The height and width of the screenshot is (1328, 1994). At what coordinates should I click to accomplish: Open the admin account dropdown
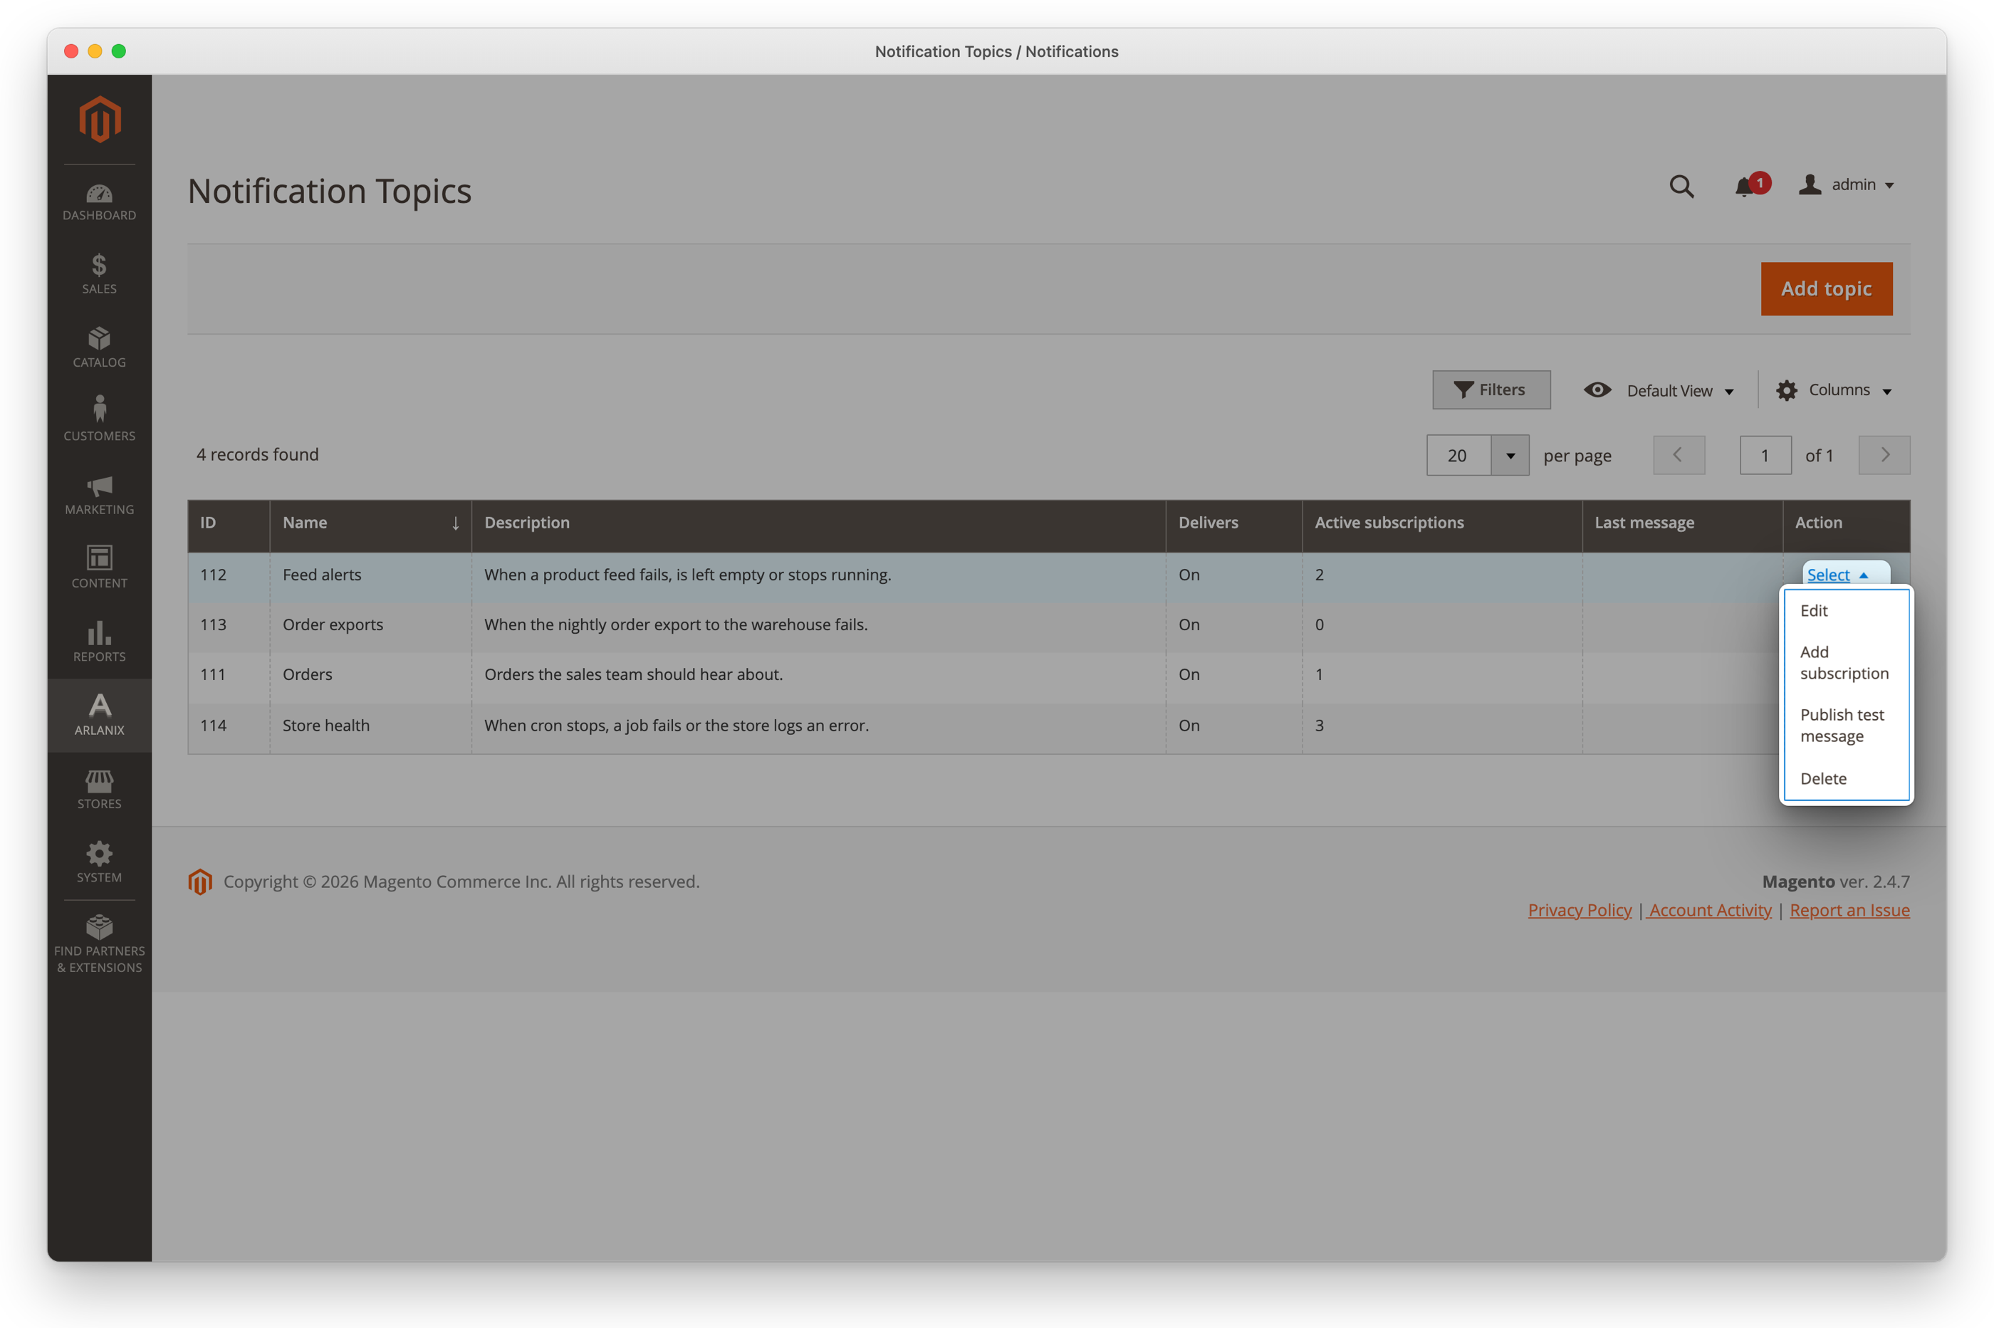tap(1847, 184)
